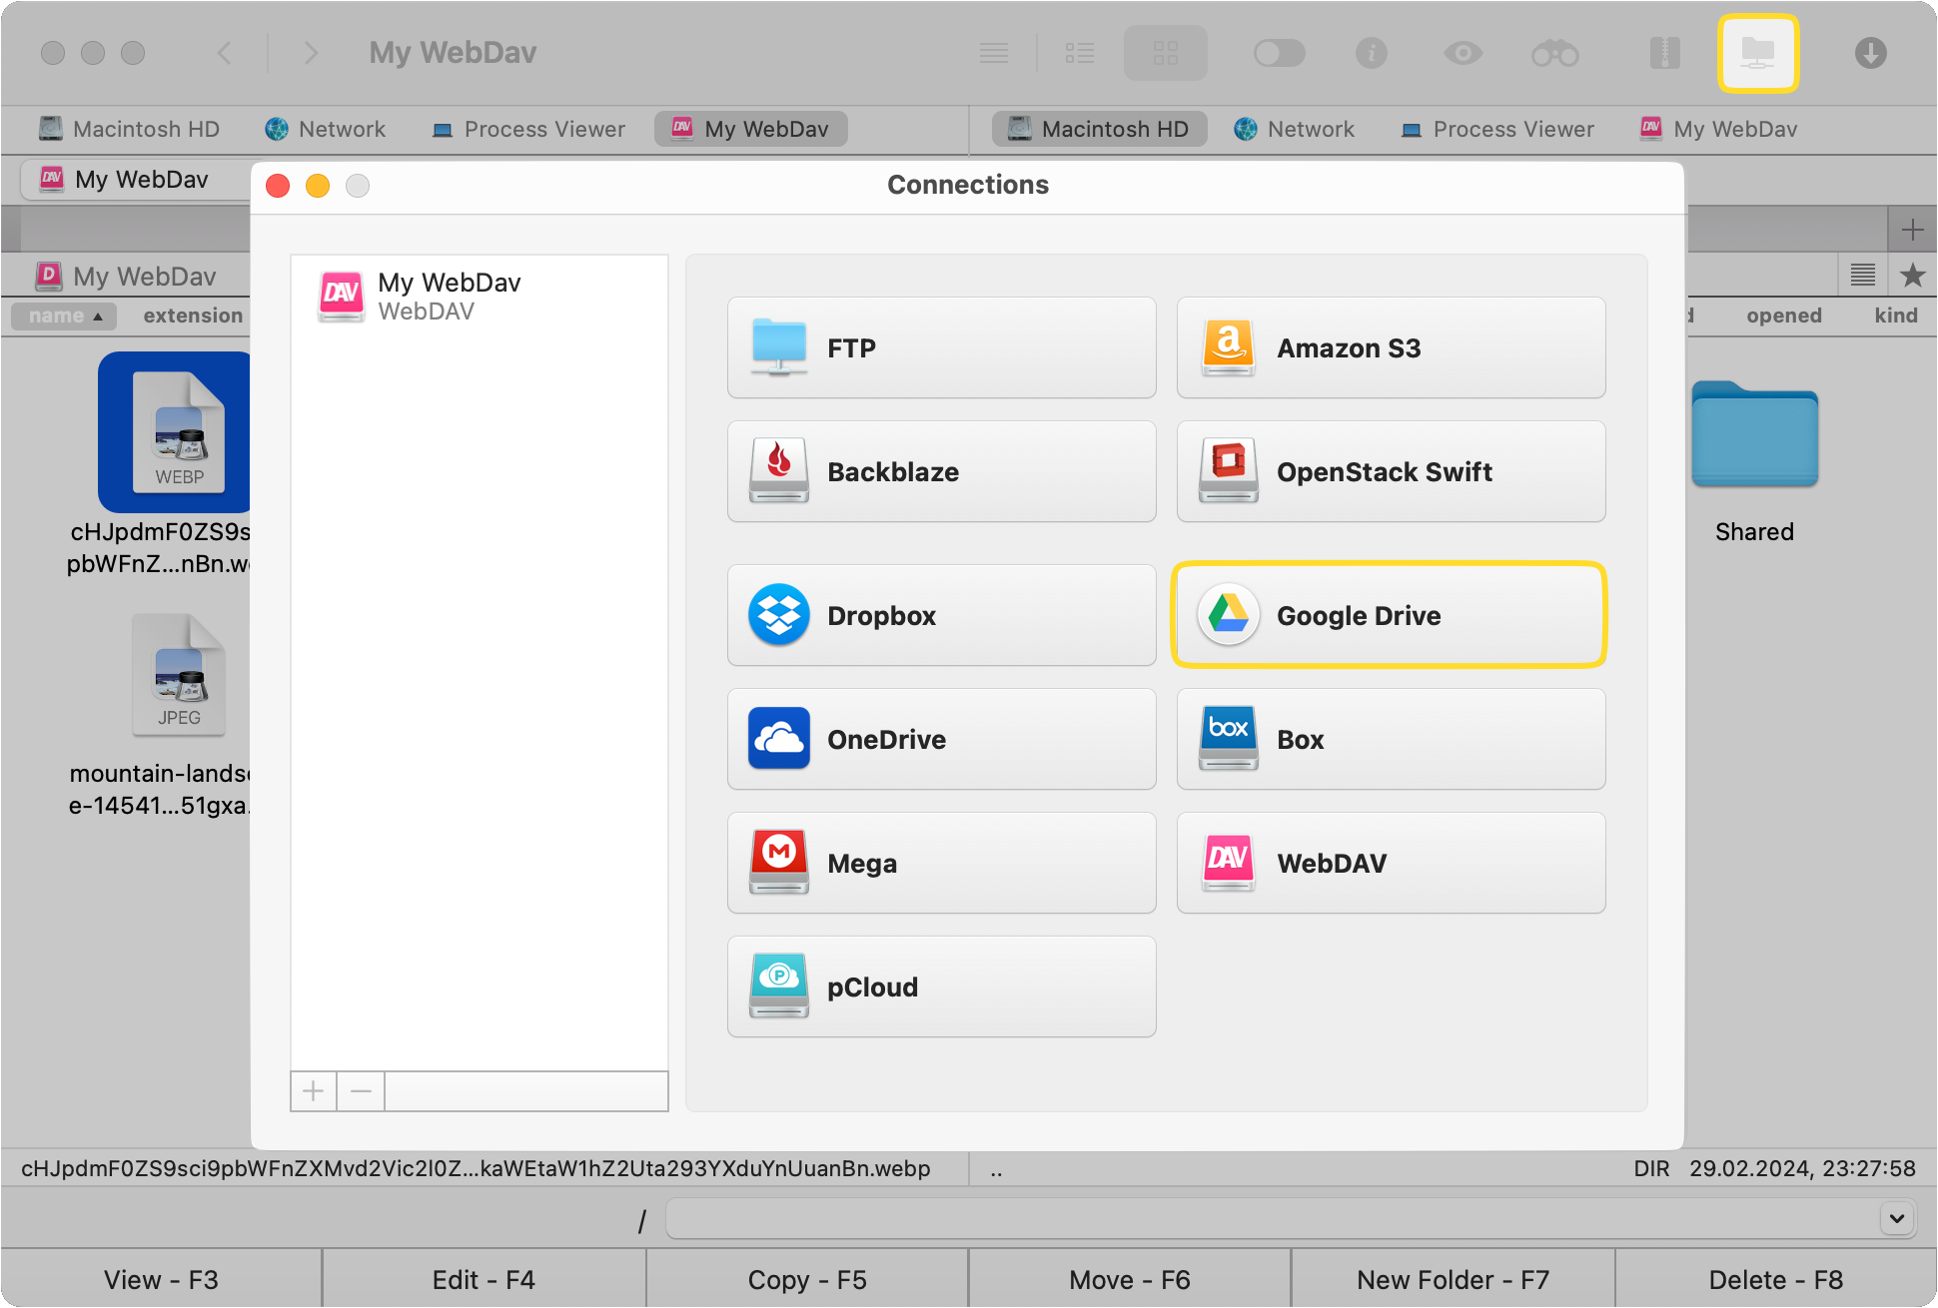Expand the path dropdown at bottom right
1938x1308 pixels.
pos(1895,1218)
